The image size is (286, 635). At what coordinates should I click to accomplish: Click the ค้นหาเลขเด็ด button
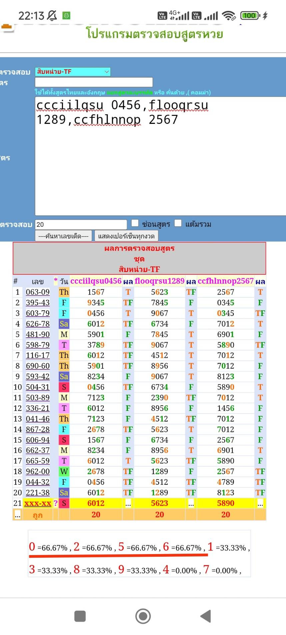point(63,236)
